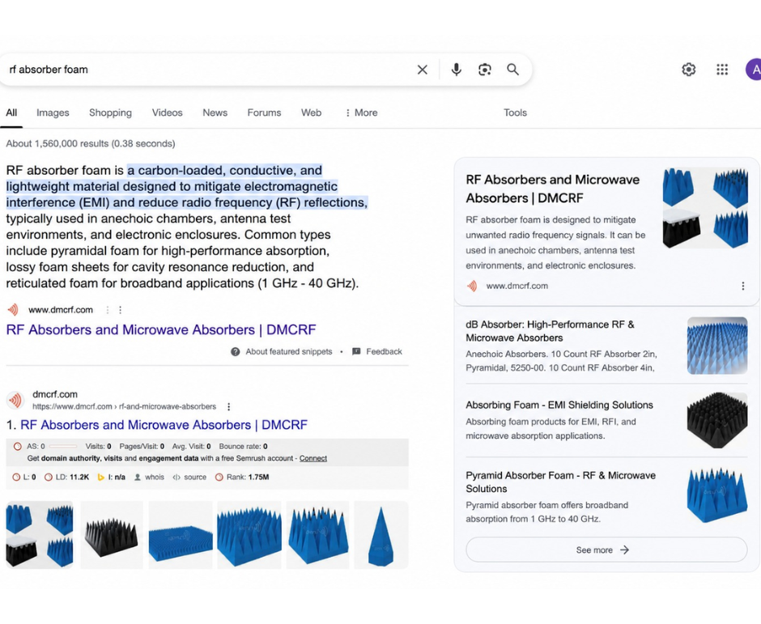Send Feedback on the snippet
This screenshot has width=761, height=624.
(x=384, y=352)
